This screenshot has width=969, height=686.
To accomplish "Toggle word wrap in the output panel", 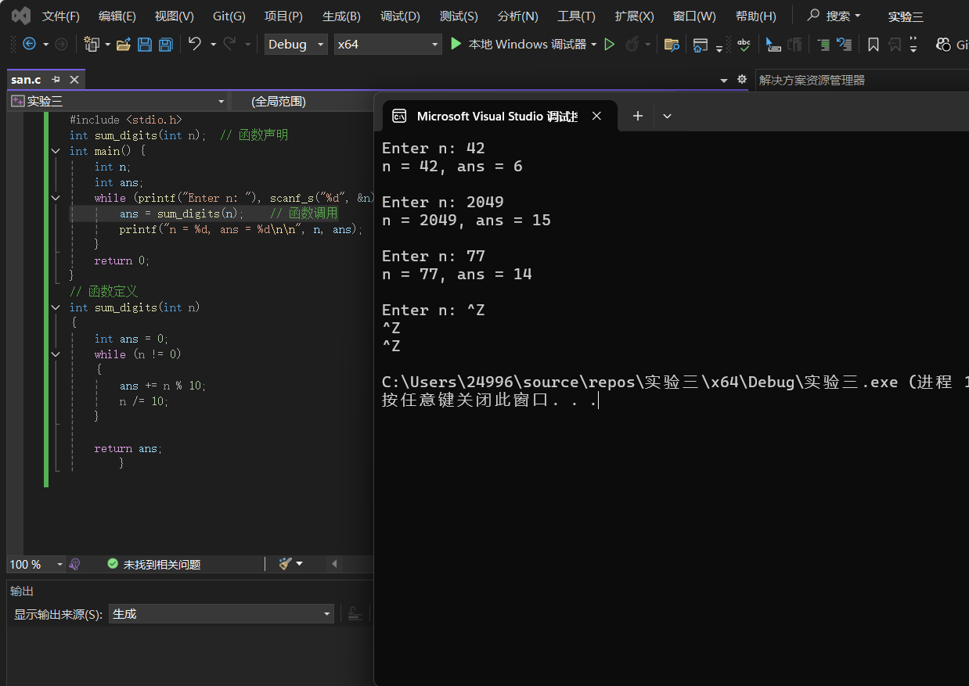I will pos(355,614).
